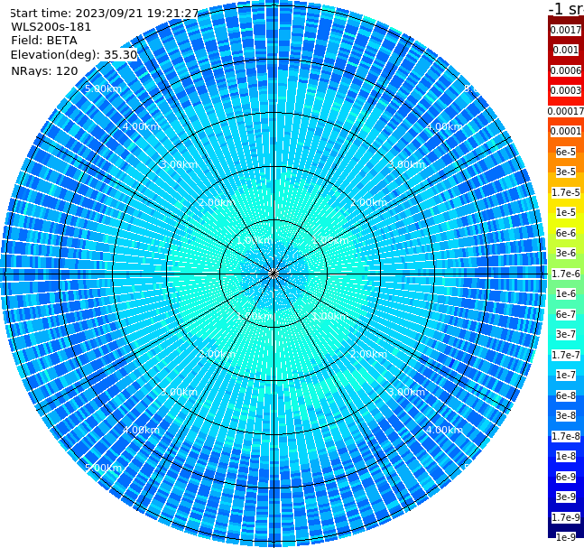
Task: Select the upper-left 3.00km range label
Action: click(x=179, y=164)
